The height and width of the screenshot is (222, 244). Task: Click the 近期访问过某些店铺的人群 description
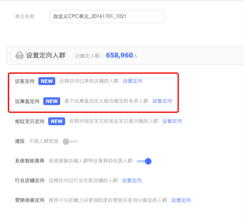[x=89, y=81]
